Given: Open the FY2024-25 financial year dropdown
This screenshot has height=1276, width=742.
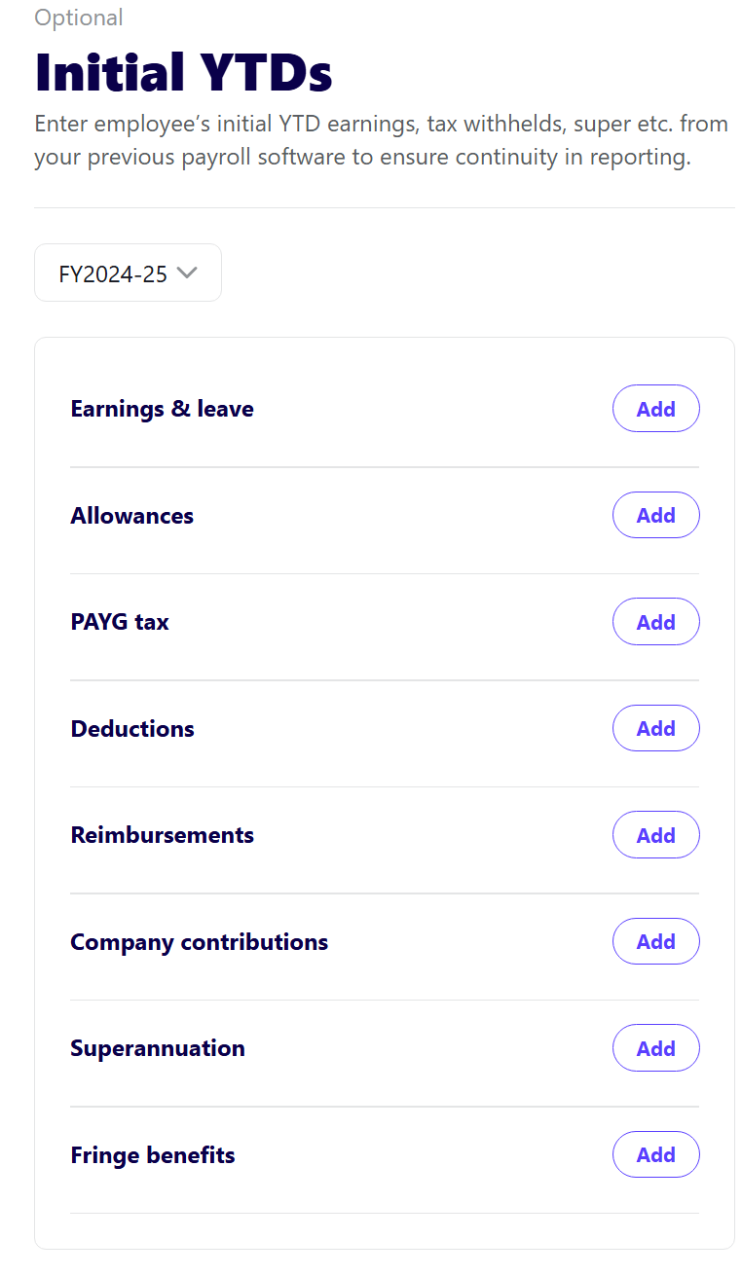Looking at the screenshot, I should pos(128,273).
